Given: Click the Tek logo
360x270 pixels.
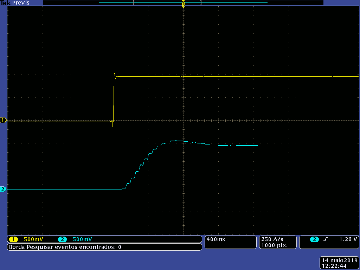Looking at the screenshot, I should (6, 3).
